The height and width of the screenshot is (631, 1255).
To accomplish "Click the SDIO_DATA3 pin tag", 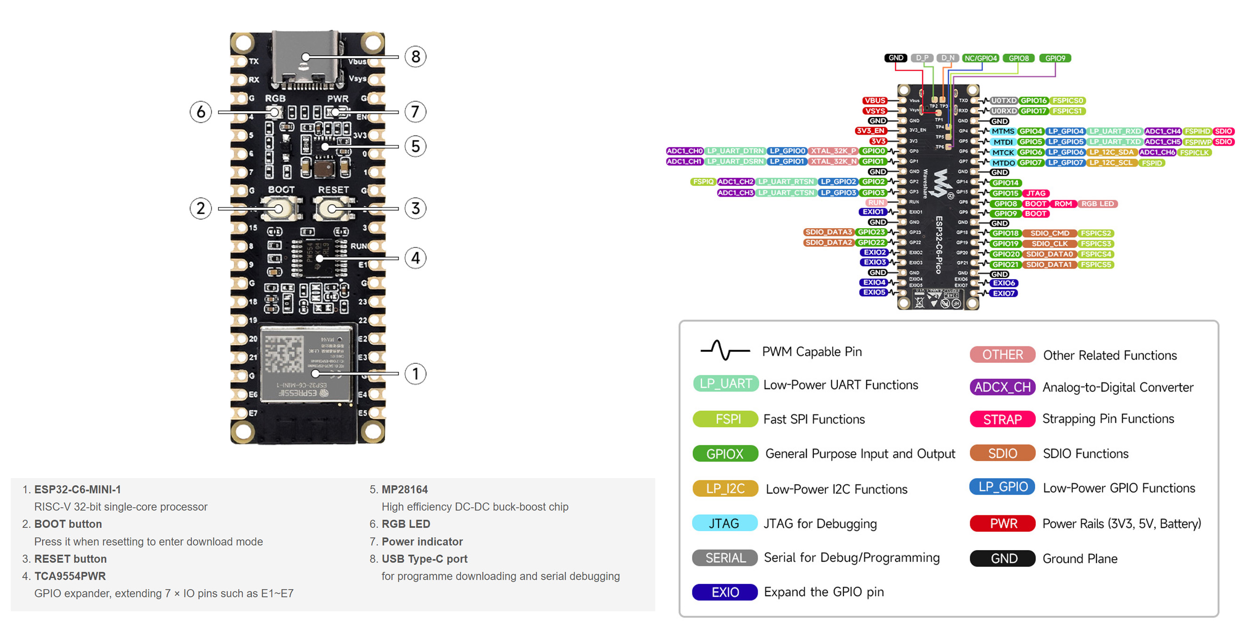I will pyautogui.click(x=829, y=232).
